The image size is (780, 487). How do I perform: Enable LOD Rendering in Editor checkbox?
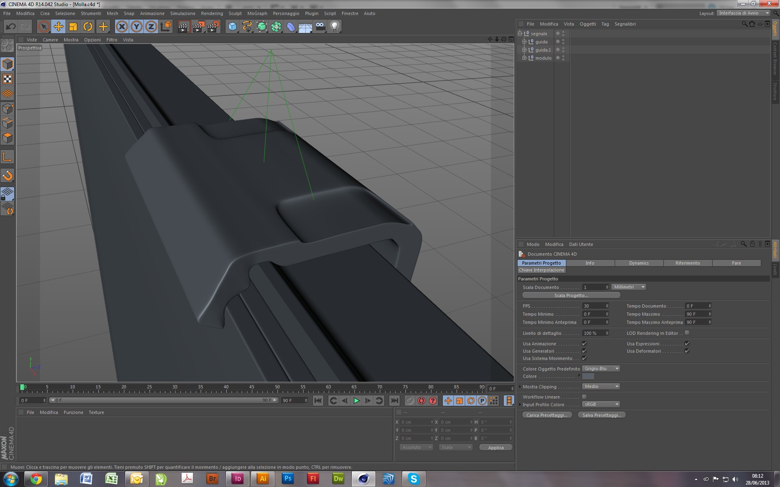click(687, 333)
